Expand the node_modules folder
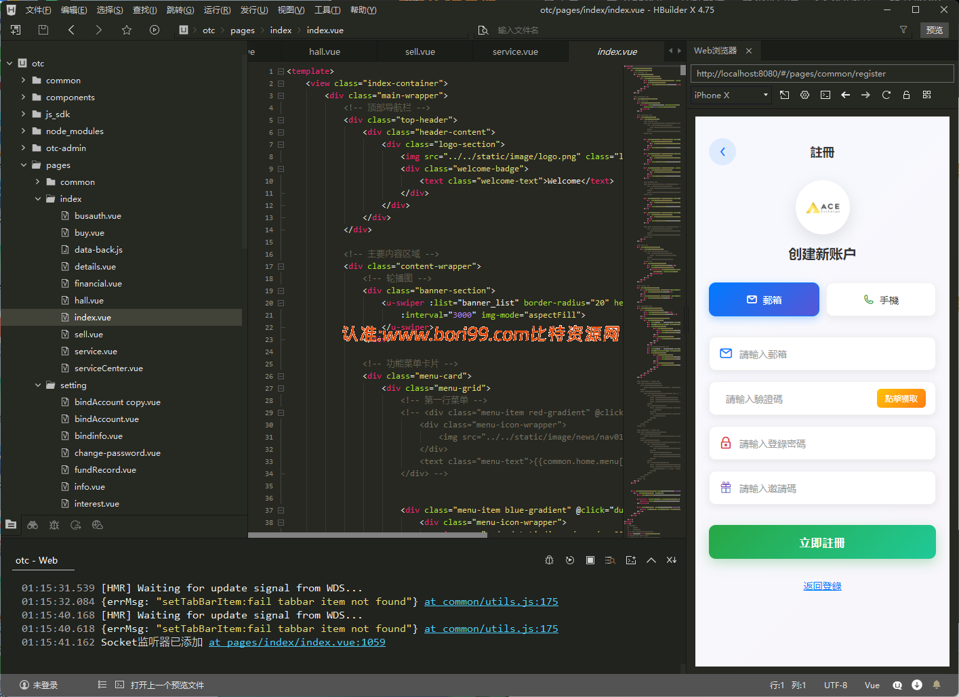 tap(24, 131)
